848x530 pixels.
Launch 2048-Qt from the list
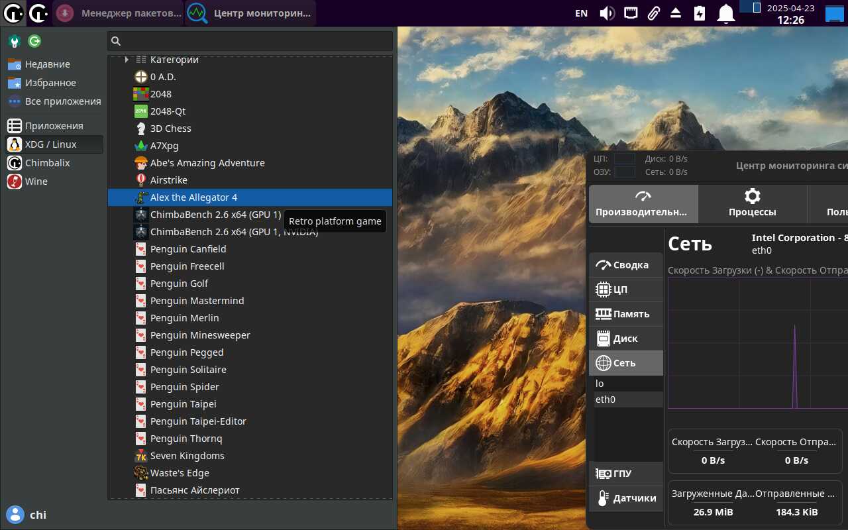point(250,111)
